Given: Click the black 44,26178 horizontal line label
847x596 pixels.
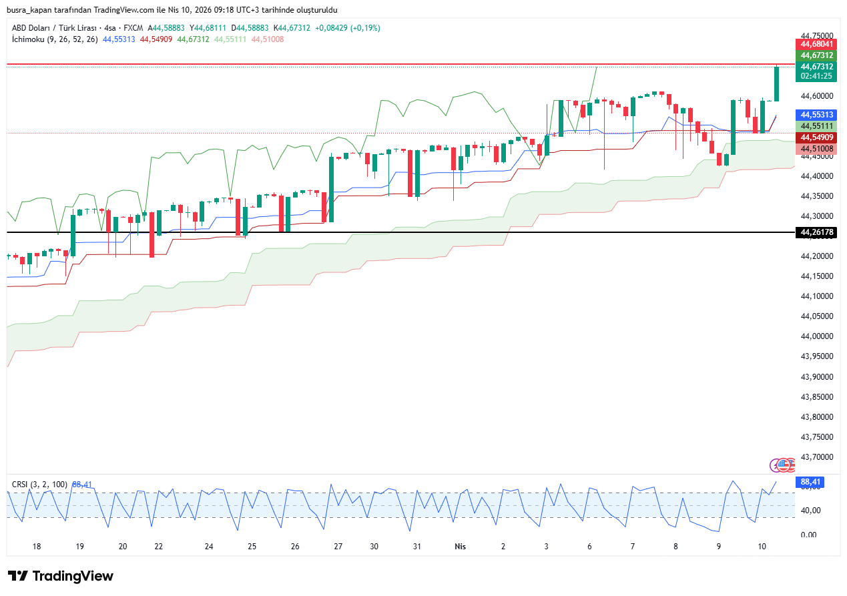Looking at the screenshot, I should tap(817, 232).
